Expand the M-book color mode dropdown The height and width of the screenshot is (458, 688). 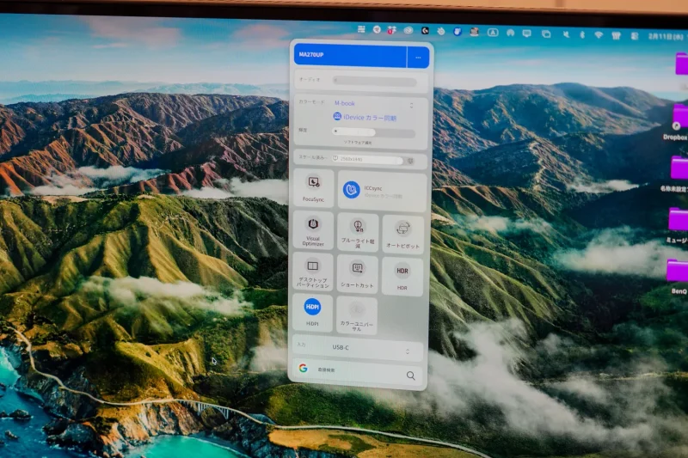pyautogui.click(x=370, y=102)
